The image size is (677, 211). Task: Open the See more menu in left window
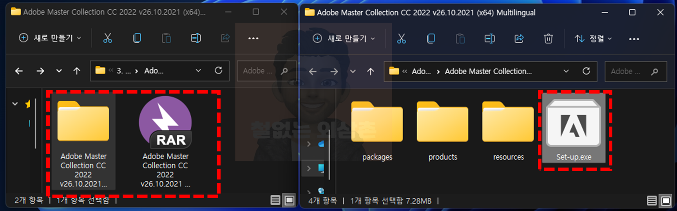tap(253, 38)
